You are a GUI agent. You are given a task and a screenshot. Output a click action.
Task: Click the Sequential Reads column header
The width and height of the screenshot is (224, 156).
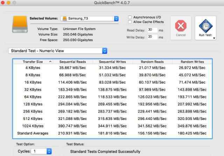click(72, 62)
